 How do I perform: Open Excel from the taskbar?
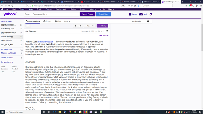point(101,112)
